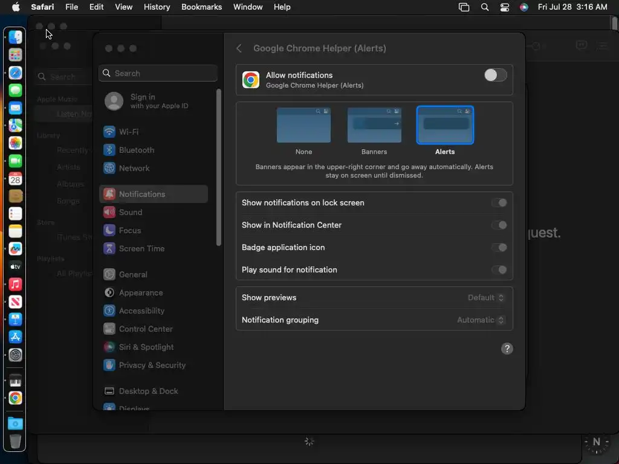The image size is (619, 464).
Task: Select Sound in settings sidebar
Action: 153,212
